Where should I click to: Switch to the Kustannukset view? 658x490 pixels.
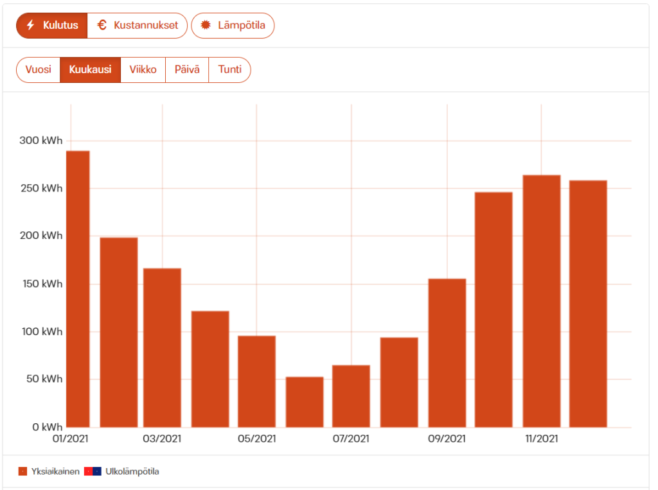(138, 26)
